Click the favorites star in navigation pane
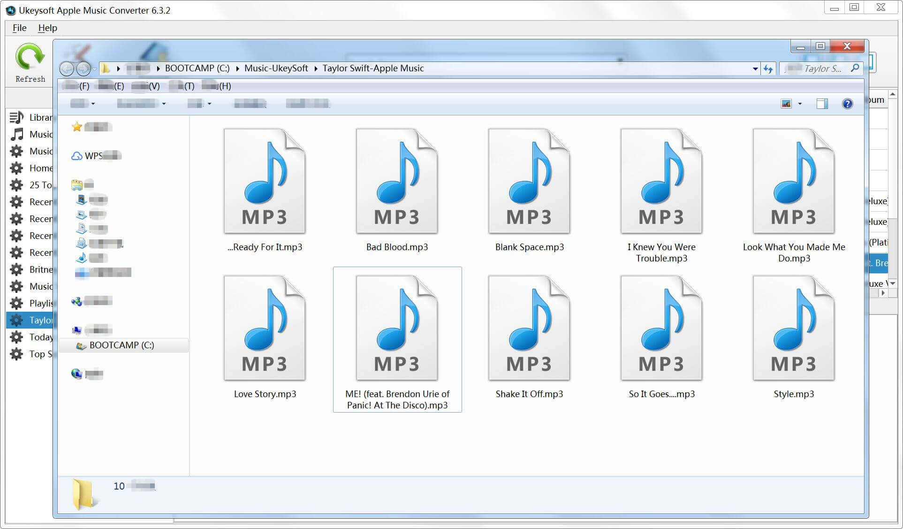Viewport: 903px width, 529px height. coord(76,127)
